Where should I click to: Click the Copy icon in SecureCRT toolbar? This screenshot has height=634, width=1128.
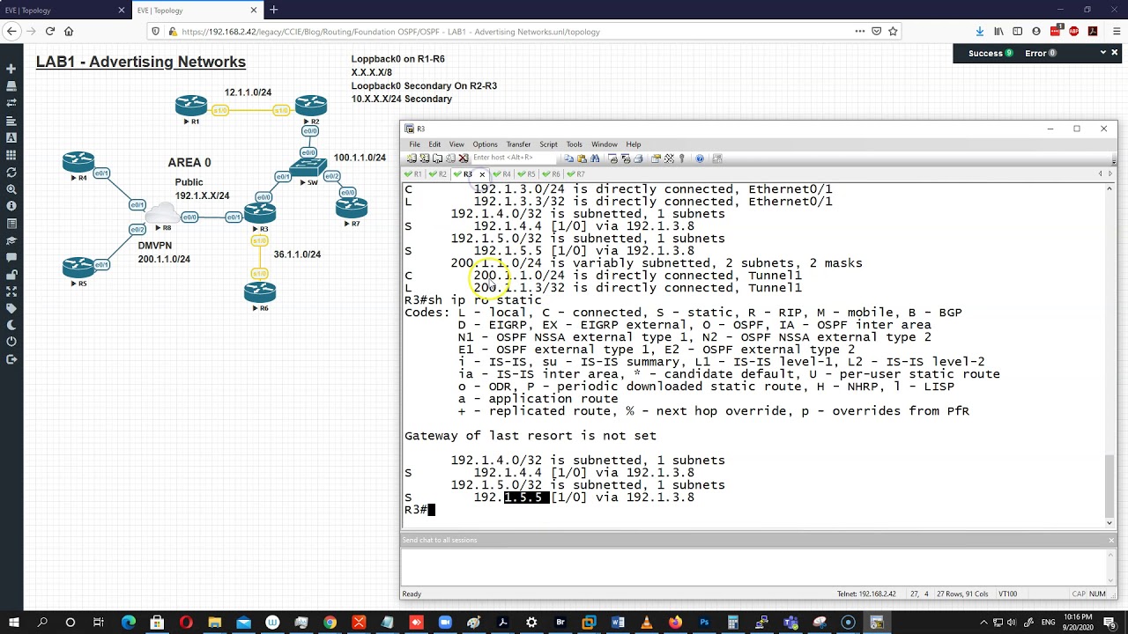click(568, 158)
